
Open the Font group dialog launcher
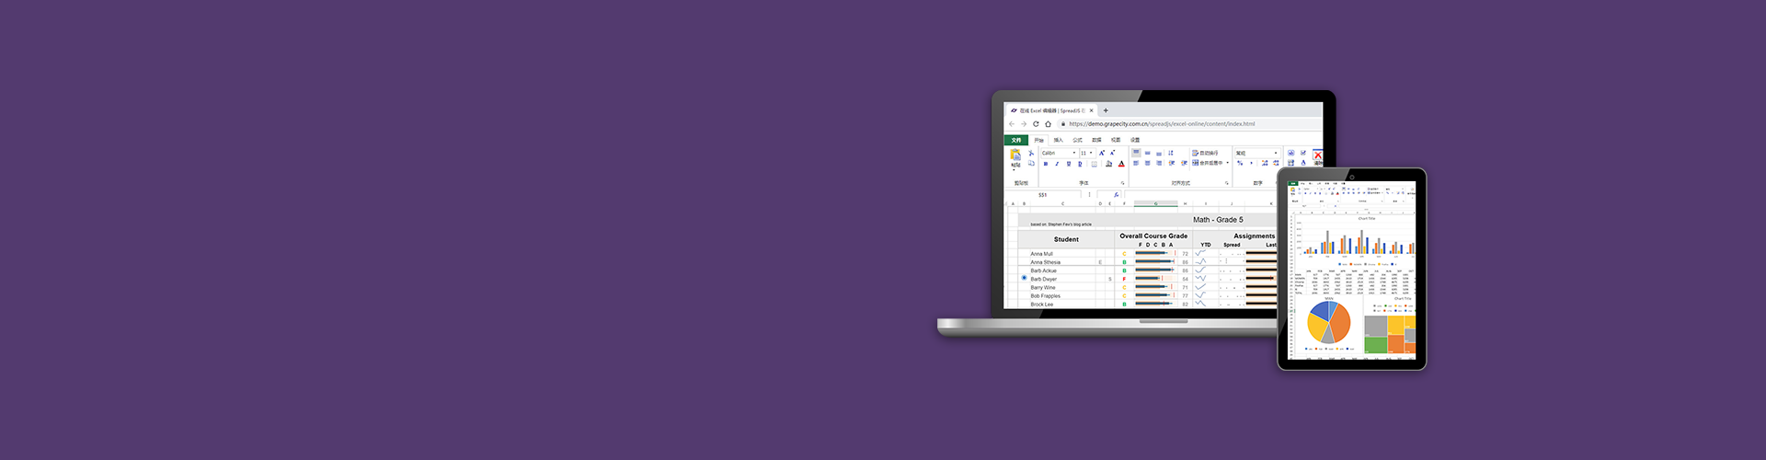(x=1123, y=183)
